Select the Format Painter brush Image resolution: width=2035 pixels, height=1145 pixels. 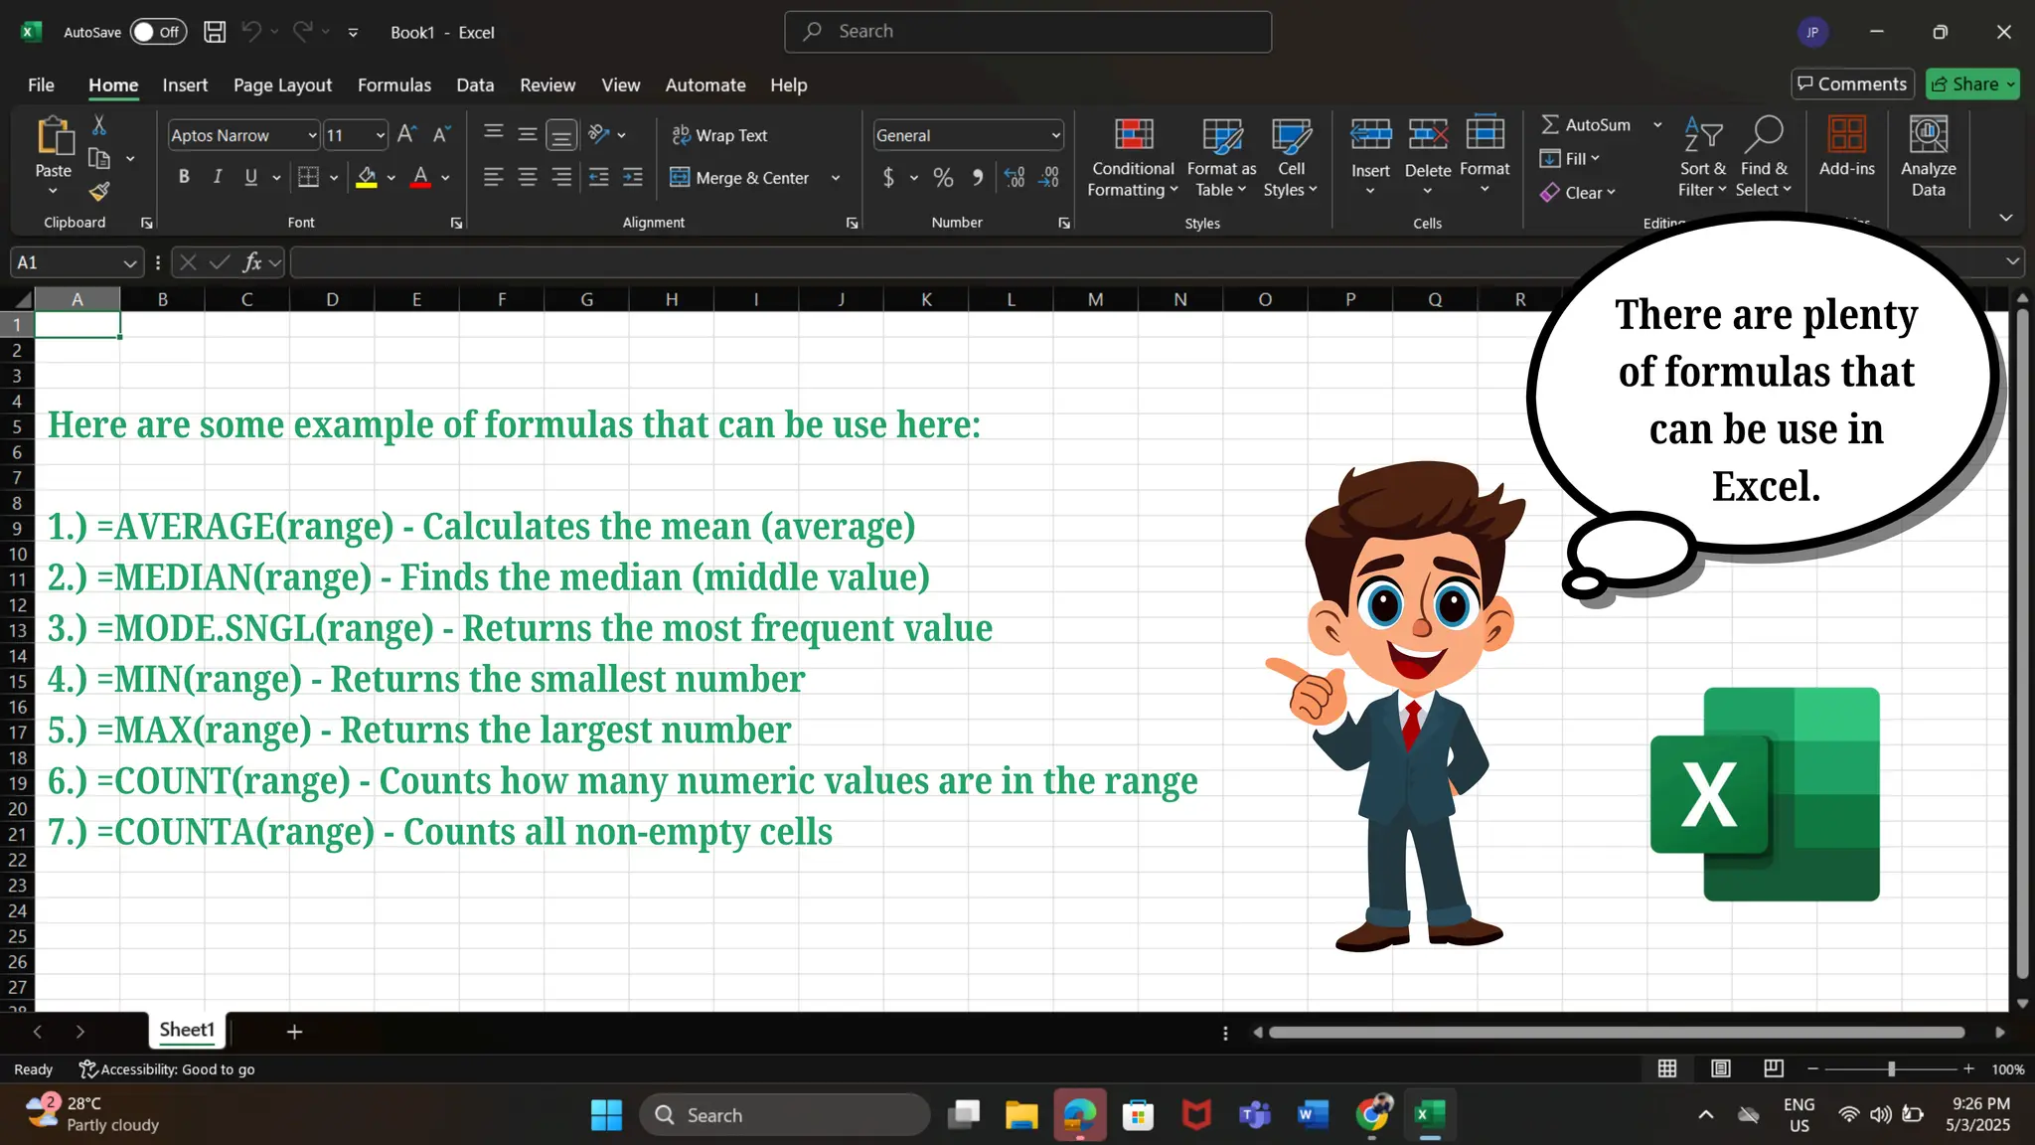98,191
